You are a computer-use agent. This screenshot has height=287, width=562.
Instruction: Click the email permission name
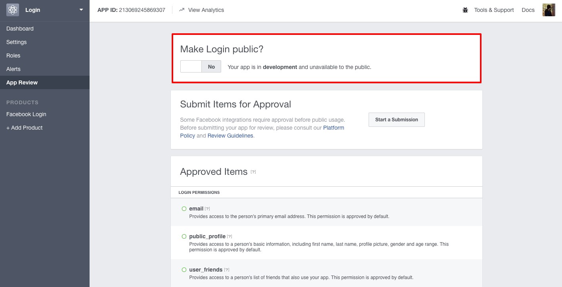[196, 209]
